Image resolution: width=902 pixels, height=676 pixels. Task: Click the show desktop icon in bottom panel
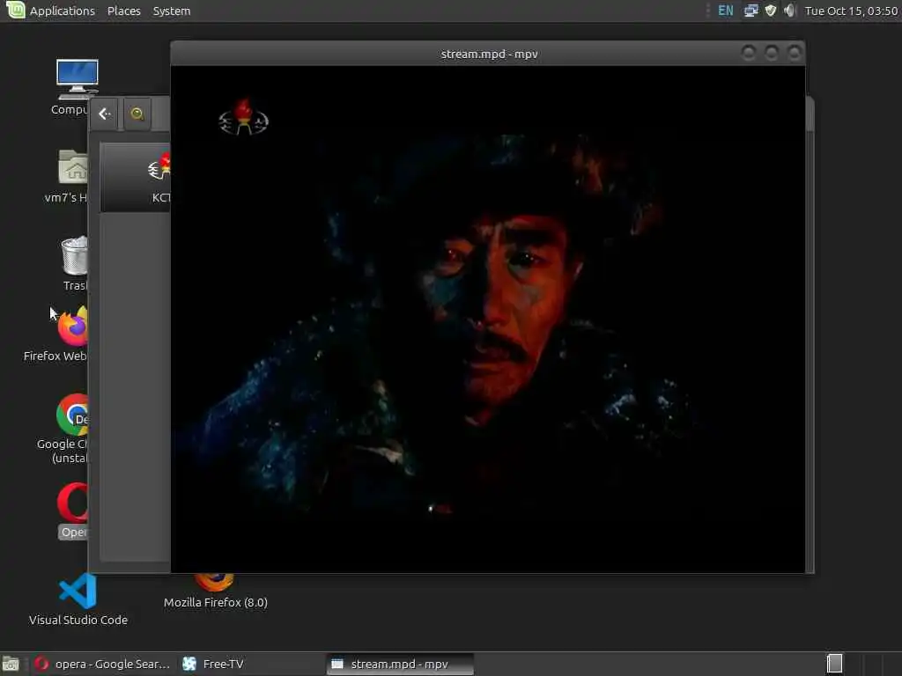point(11,664)
